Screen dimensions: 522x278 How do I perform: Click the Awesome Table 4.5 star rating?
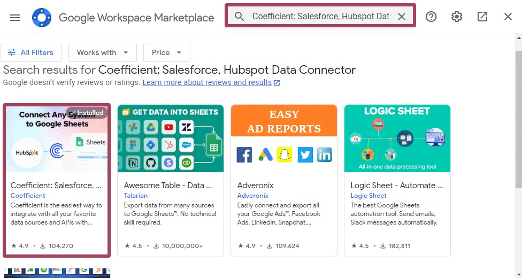133,246
